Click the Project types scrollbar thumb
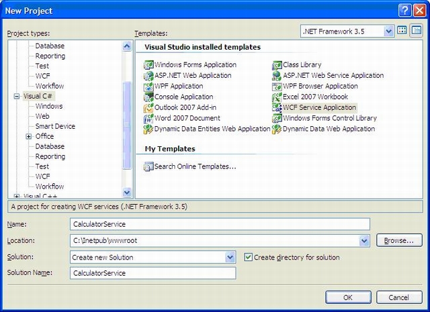The height and width of the screenshot is (312, 430). [127, 125]
